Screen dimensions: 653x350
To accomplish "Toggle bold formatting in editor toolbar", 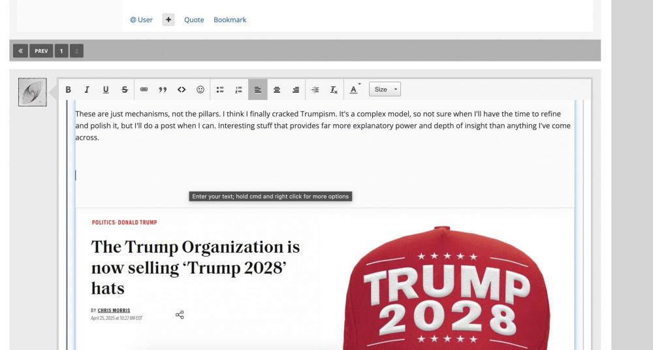I will click(x=69, y=89).
